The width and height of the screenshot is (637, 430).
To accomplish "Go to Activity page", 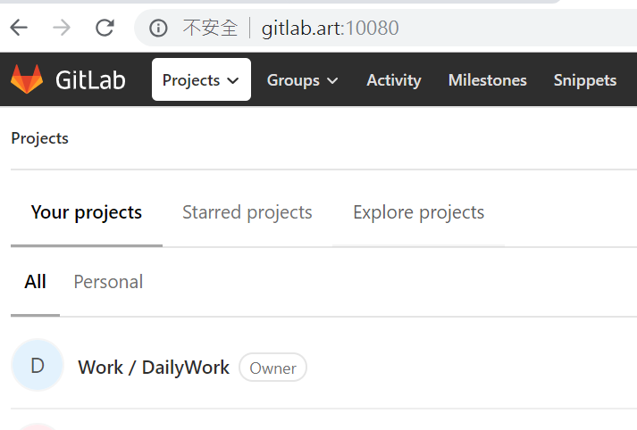I will [394, 80].
